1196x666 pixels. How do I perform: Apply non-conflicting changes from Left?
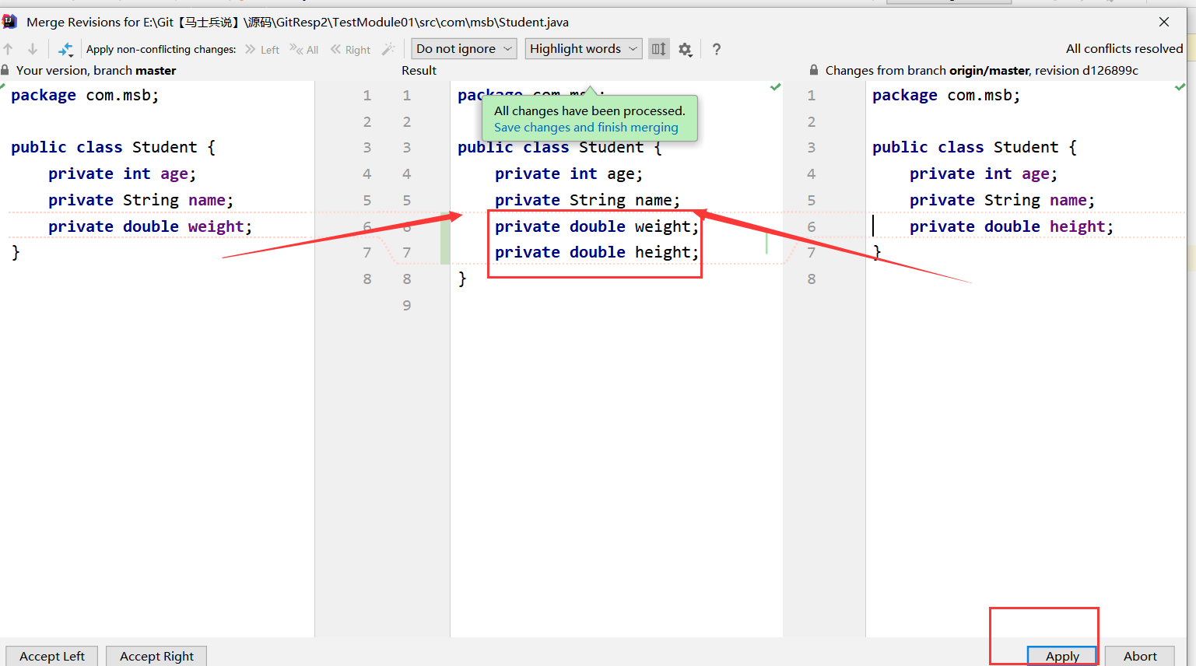pyautogui.click(x=262, y=49)
